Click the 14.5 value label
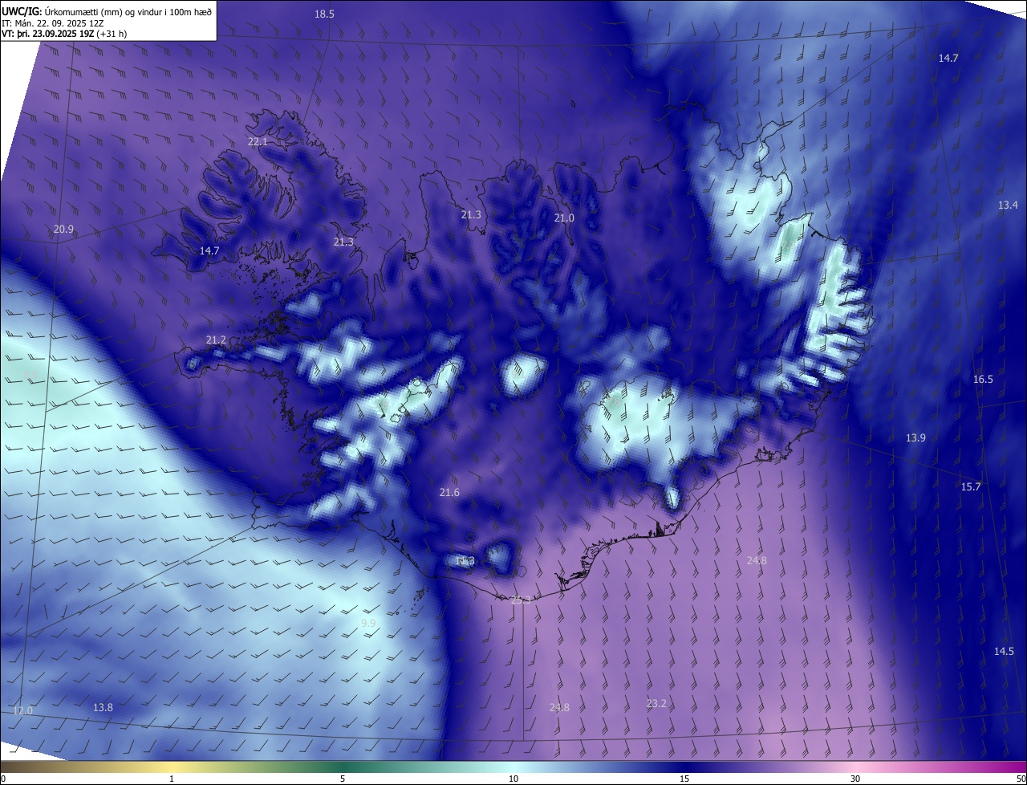The height and width of the screenshot is (785, 1027). coord(1004,652)
